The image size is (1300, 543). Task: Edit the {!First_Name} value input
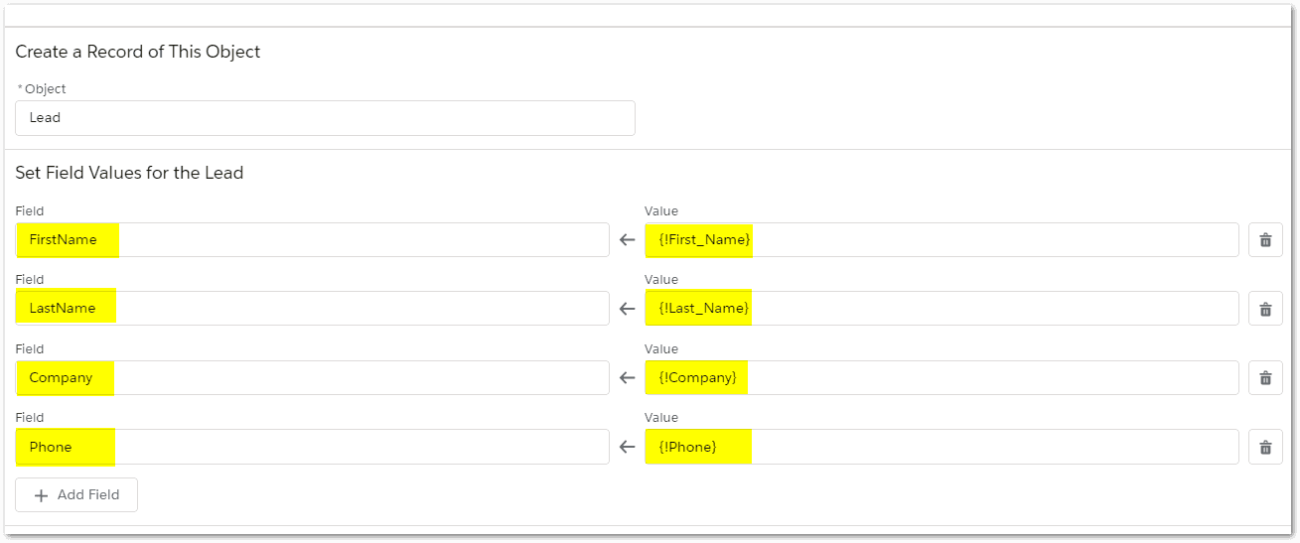(x=940, y=240)
